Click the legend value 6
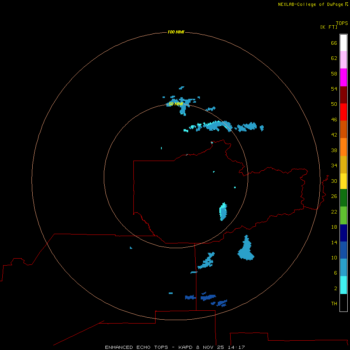Viewport: 350px width, 350px height. coord(336,273)
